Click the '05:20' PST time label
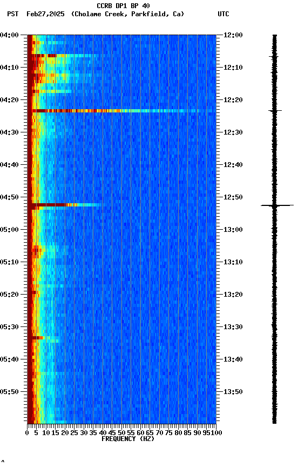This screenshot has height=467, width=298. point(9,295)
